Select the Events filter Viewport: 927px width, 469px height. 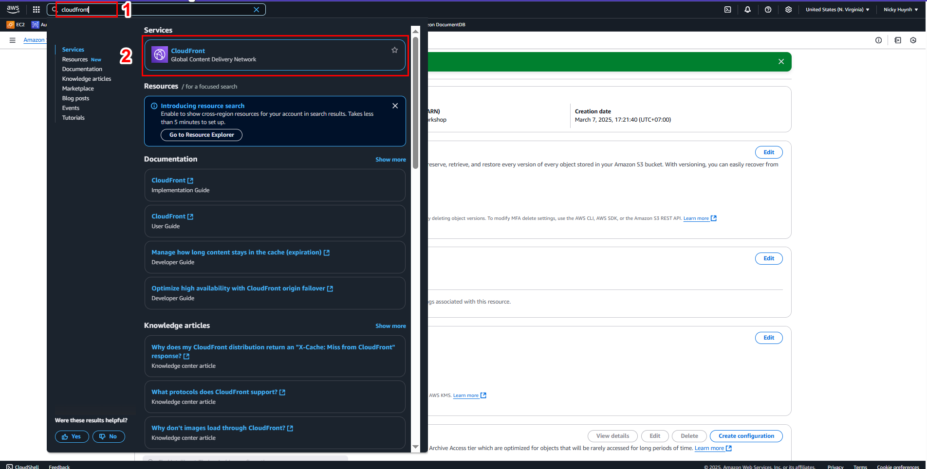click(x=71, y=108)
